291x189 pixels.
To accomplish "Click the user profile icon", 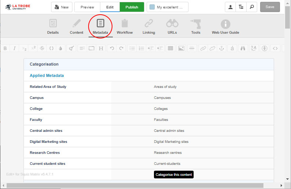I will [x=230, y=7].
